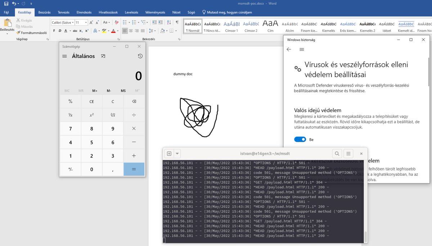The height and width of the screenshot is (246, 432).
Task: Apply italic using the D icon
Action: tap(60, 31)
